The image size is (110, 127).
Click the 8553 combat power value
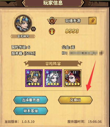pyautogui.click(x=72, y=31)
